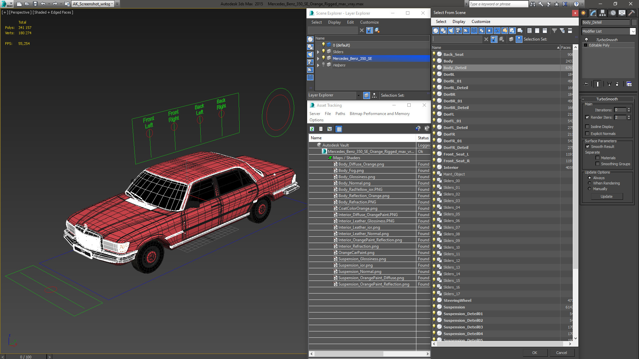639x359 pixels.
Task: Click the TurboSmooth Update button
Action: pos(606,196)
